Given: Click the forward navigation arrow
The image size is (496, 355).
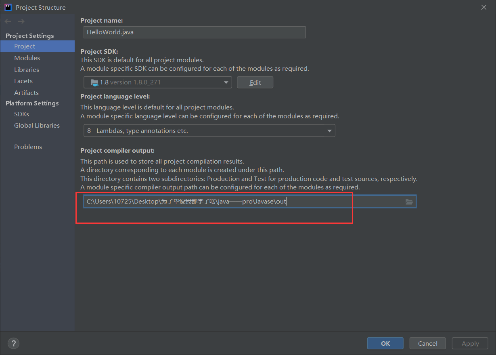Looking at the screenshot, I should (x=21, y=21).
